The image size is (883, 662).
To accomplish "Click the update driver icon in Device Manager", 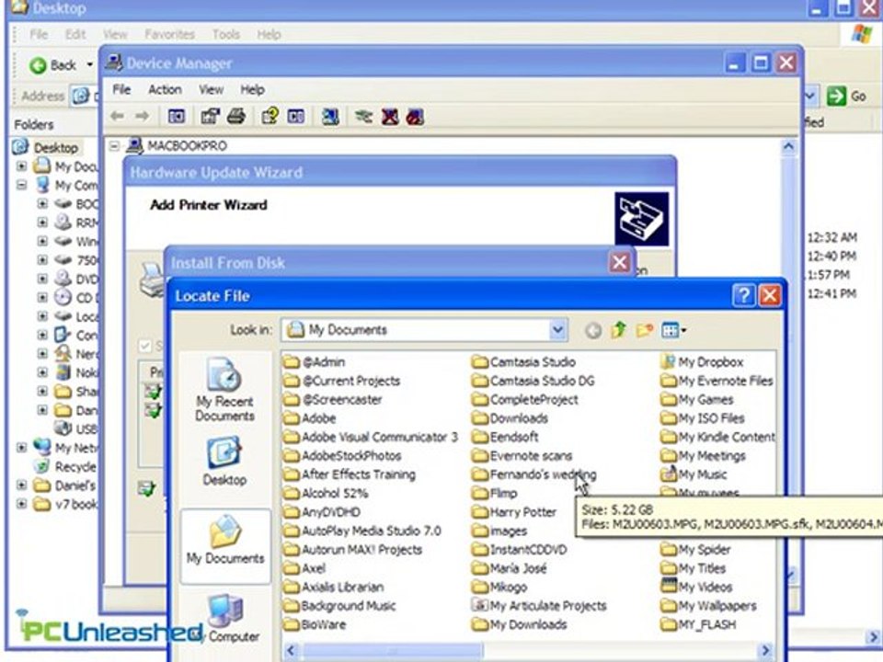I will coord(364,117).
